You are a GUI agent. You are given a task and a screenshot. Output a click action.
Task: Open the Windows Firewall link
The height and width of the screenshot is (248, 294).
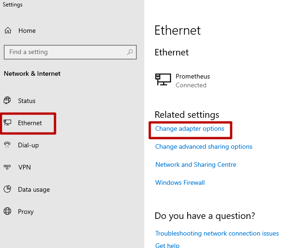point(180,182)
